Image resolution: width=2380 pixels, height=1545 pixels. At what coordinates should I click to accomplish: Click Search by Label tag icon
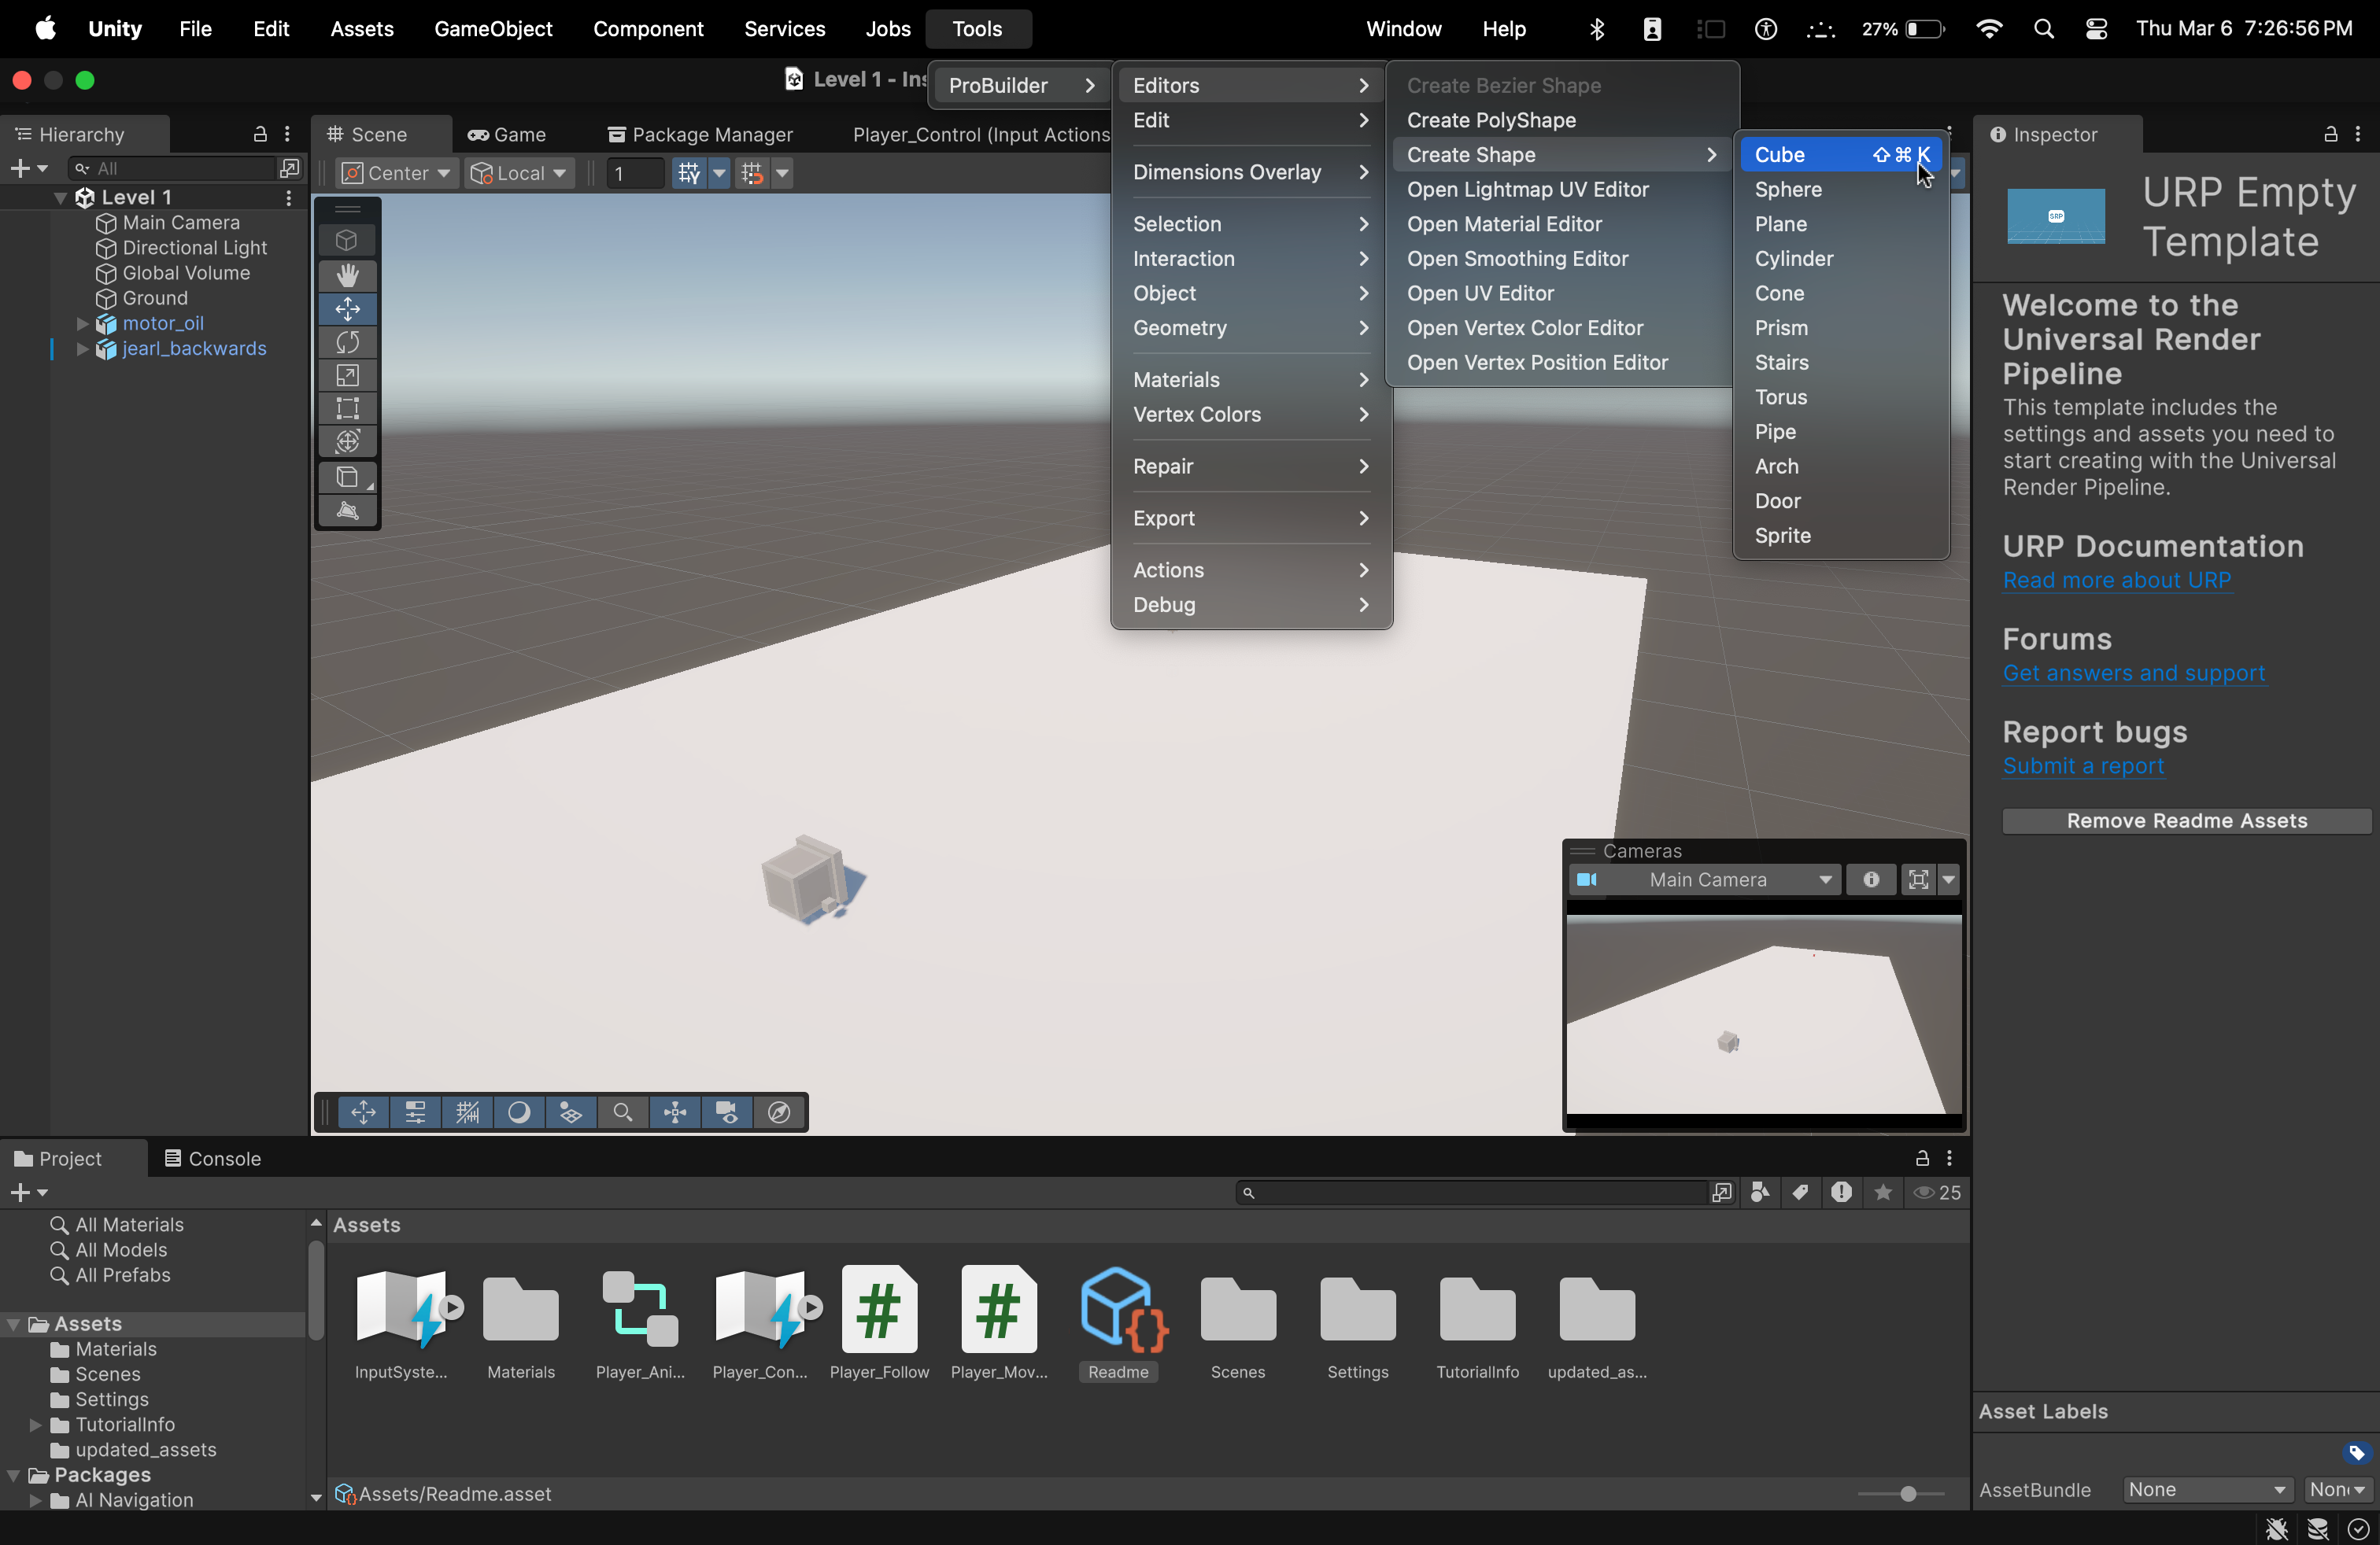click(1800, 1193)
